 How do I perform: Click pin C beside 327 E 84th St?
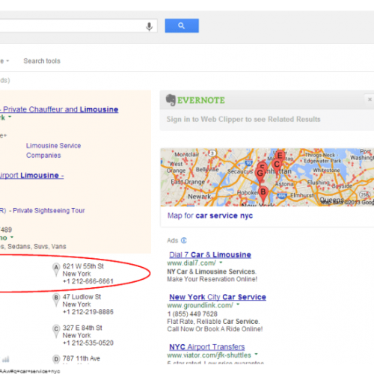(x=56, y=331)
